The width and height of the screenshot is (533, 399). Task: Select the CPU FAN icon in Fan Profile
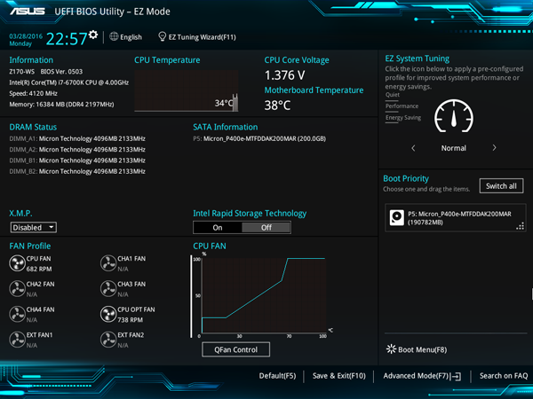[17, 263]
